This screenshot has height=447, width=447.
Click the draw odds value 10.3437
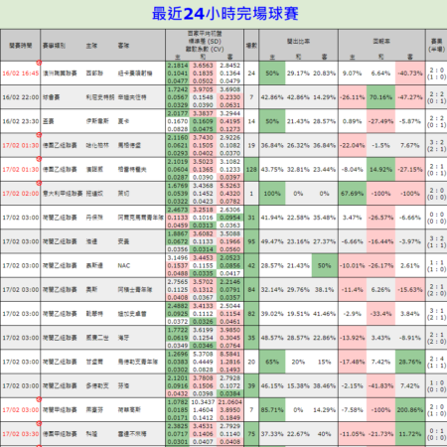click(203, 402)
